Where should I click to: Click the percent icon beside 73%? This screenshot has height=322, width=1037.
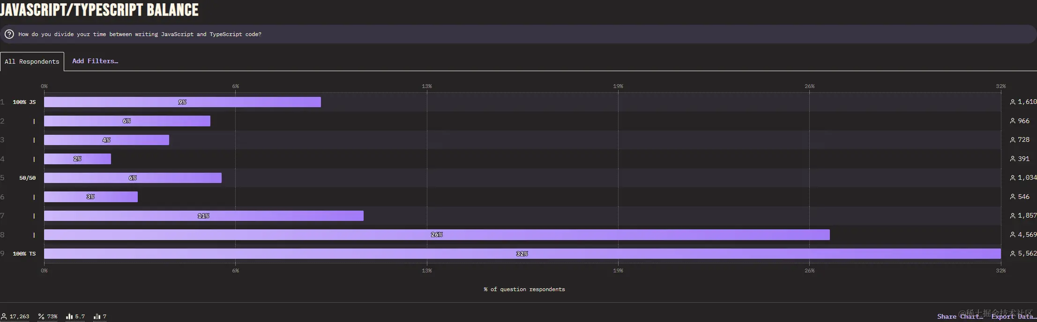coord(41,316)
